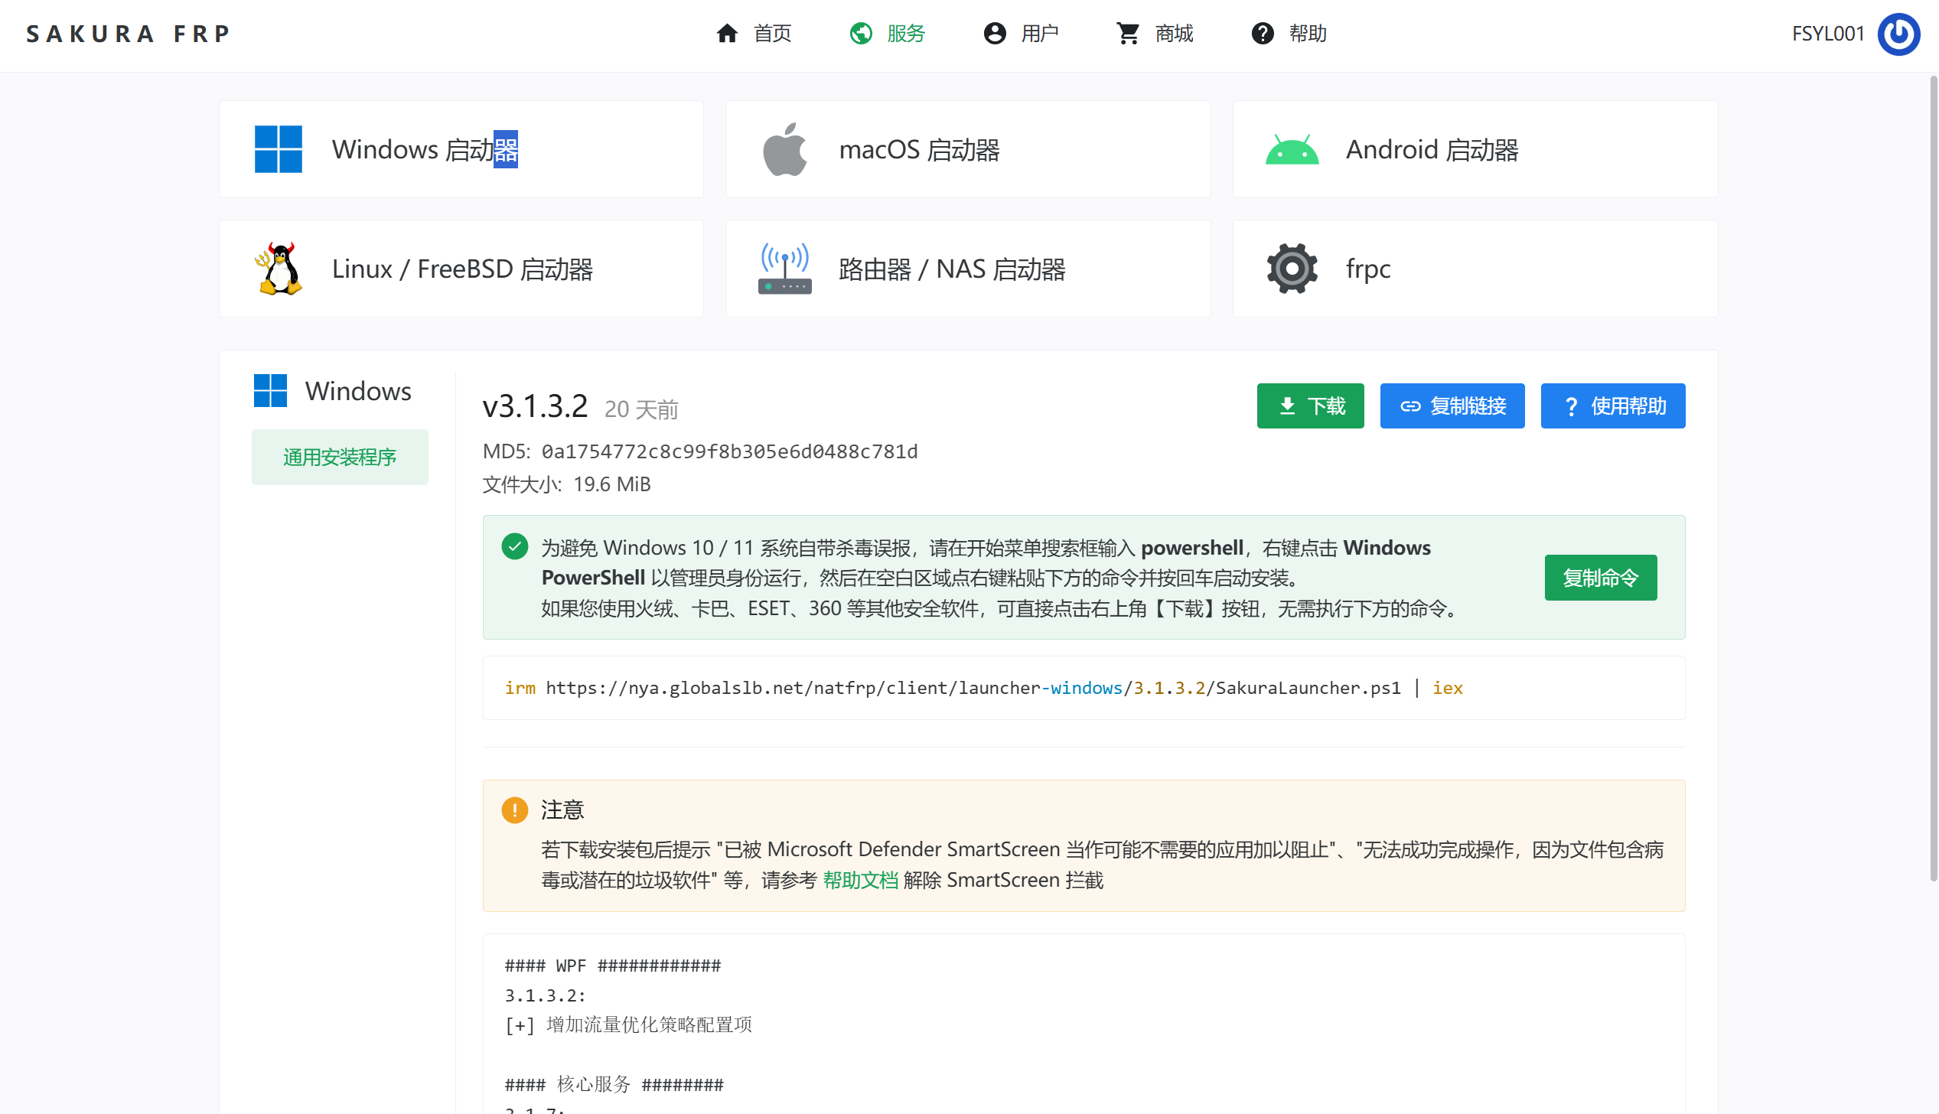Click the FSYL001 username

[1828, 34]
